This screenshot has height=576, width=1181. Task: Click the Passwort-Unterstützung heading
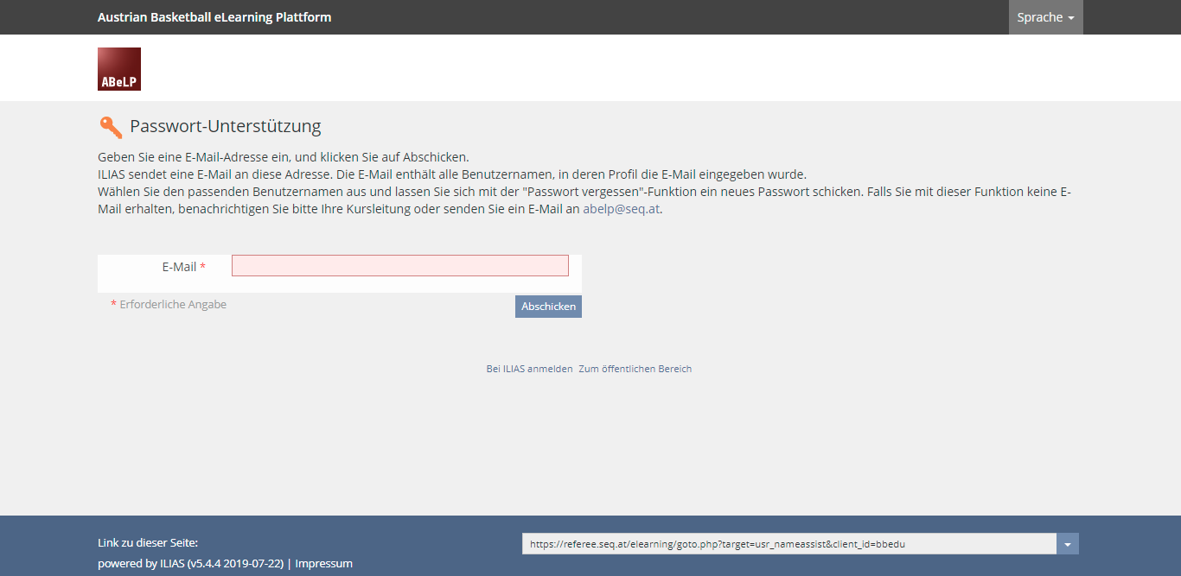225,126
